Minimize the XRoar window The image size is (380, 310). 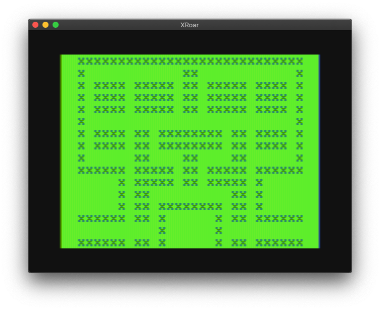[x=45, y=25]
